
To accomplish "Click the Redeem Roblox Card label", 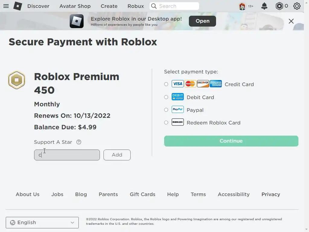I will coord(214,123).
